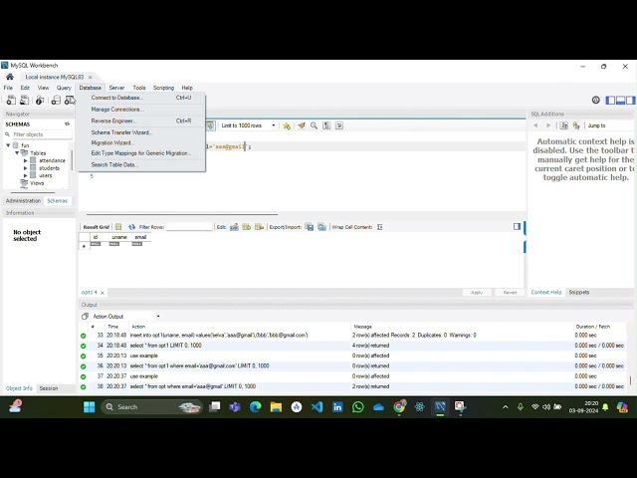Toggle the right sidebar panel visibility
The height and width of the screenshot is (478, 637).
630,100
